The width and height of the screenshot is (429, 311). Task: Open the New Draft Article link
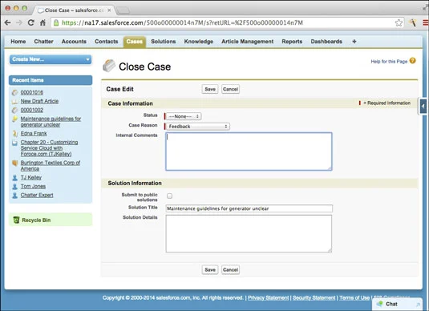[x=39, y=101]
